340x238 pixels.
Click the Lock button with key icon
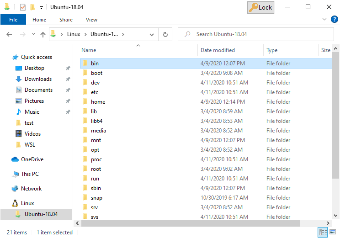pos(260,8)
